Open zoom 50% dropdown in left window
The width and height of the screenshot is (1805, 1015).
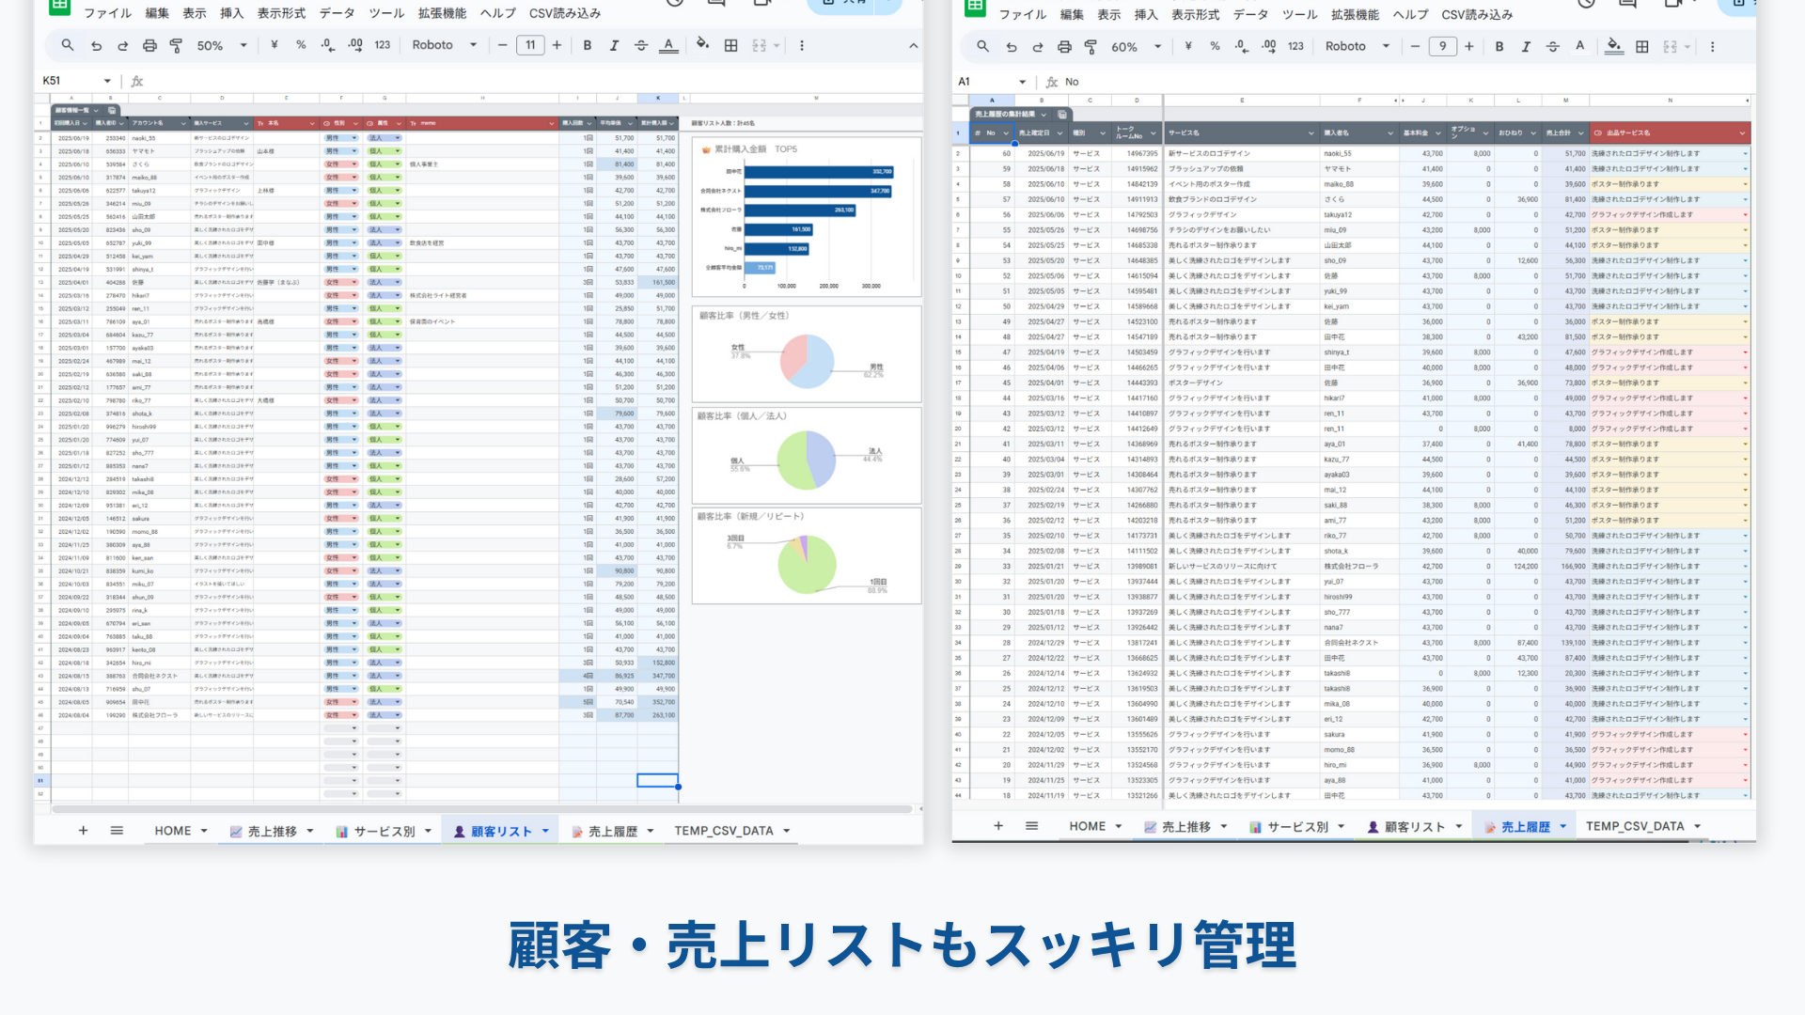click(222, 45)
